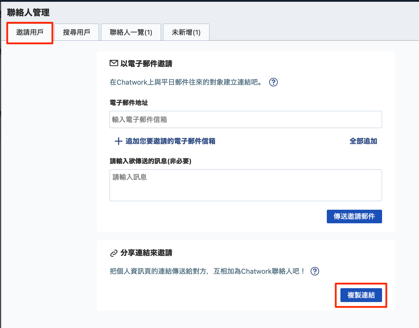
Task: Open the 聯絡人一覽(1) tab
Action: 131,32
